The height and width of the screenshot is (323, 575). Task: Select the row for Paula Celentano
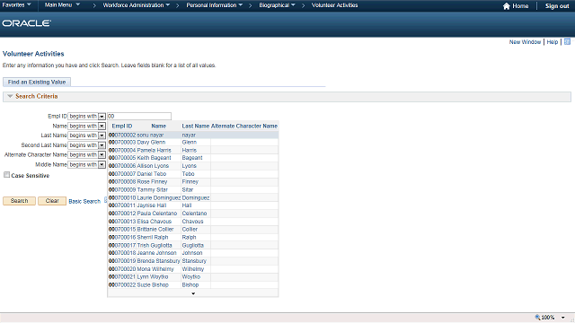coord(193,214)
